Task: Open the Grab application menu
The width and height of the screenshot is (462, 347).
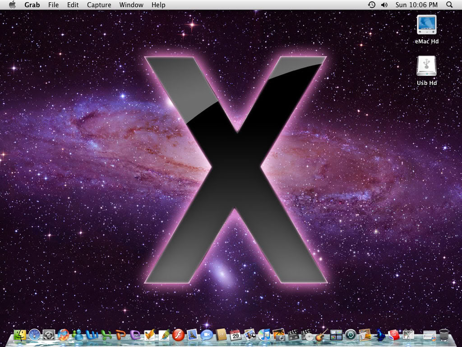Action: pos(32,5)
